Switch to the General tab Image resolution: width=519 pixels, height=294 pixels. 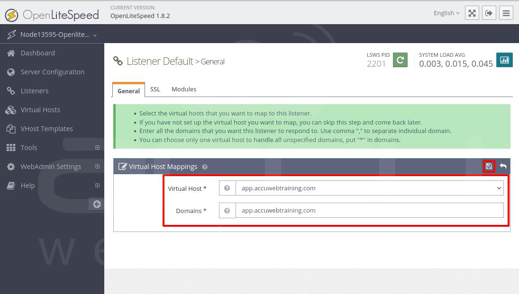(128, 90)
